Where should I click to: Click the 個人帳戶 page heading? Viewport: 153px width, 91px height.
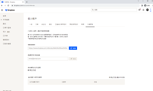tap(32, 19)
